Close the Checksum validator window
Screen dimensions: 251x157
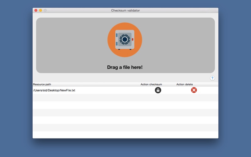36,10
